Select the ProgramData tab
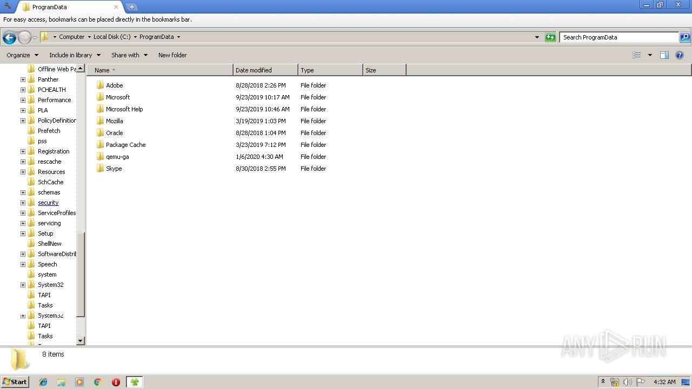Screen dimensions: 692x389 [70, 7]
